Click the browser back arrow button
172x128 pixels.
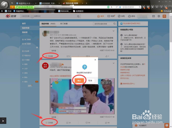pos(12,7)
